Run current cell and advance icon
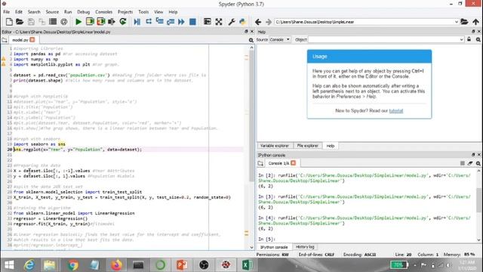Viewport: 483px width, 272px height. (x=100, y=22)
